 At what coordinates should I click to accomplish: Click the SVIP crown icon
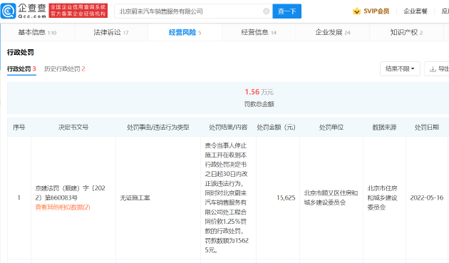click(356, 11)
